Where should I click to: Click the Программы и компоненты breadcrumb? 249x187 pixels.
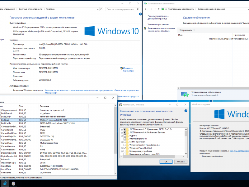[x=181, y=9]
